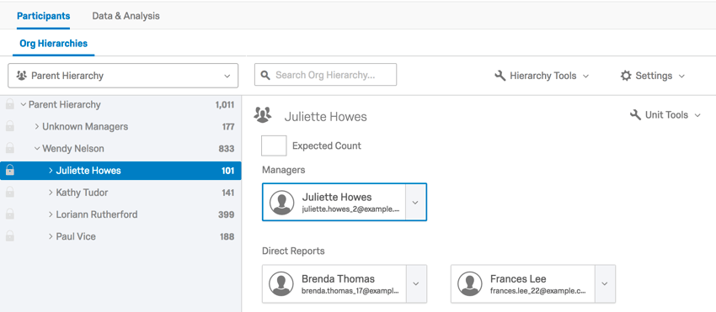This screenshot has width=716, height=312.
Task: Select Wendy Nelson in hierarchy tree
Action: [x=73, y=149]
